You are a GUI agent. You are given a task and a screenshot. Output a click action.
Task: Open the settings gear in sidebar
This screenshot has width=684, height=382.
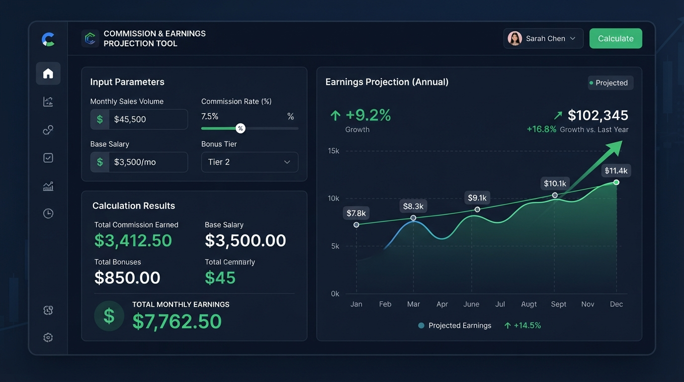(x=48, y=337)
